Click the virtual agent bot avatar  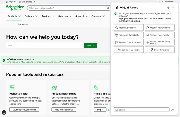[116, 14]
